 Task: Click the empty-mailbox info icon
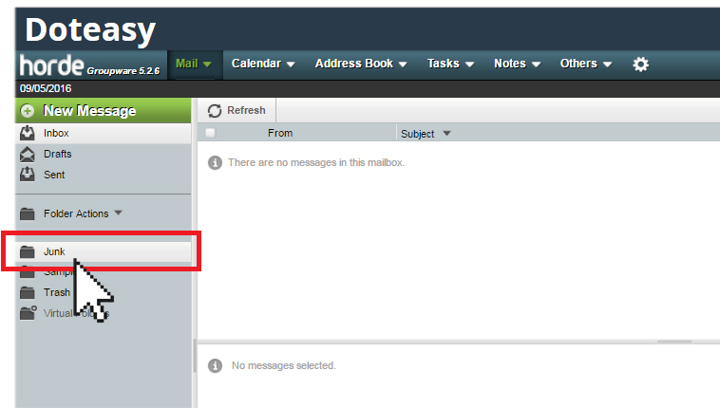(215, 162)
